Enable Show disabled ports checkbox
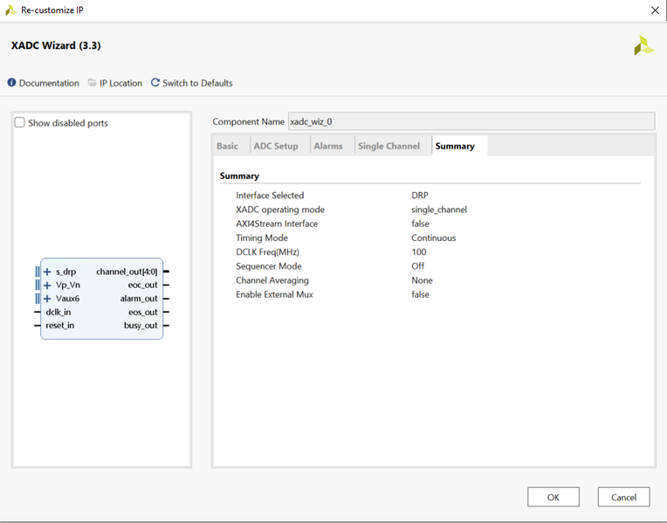 click(x=20, y=123)
